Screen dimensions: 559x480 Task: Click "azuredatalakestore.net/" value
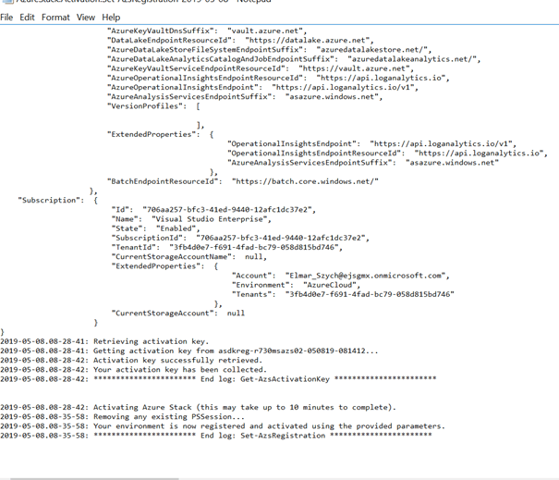pyautogui.click(x=372, y=50)
